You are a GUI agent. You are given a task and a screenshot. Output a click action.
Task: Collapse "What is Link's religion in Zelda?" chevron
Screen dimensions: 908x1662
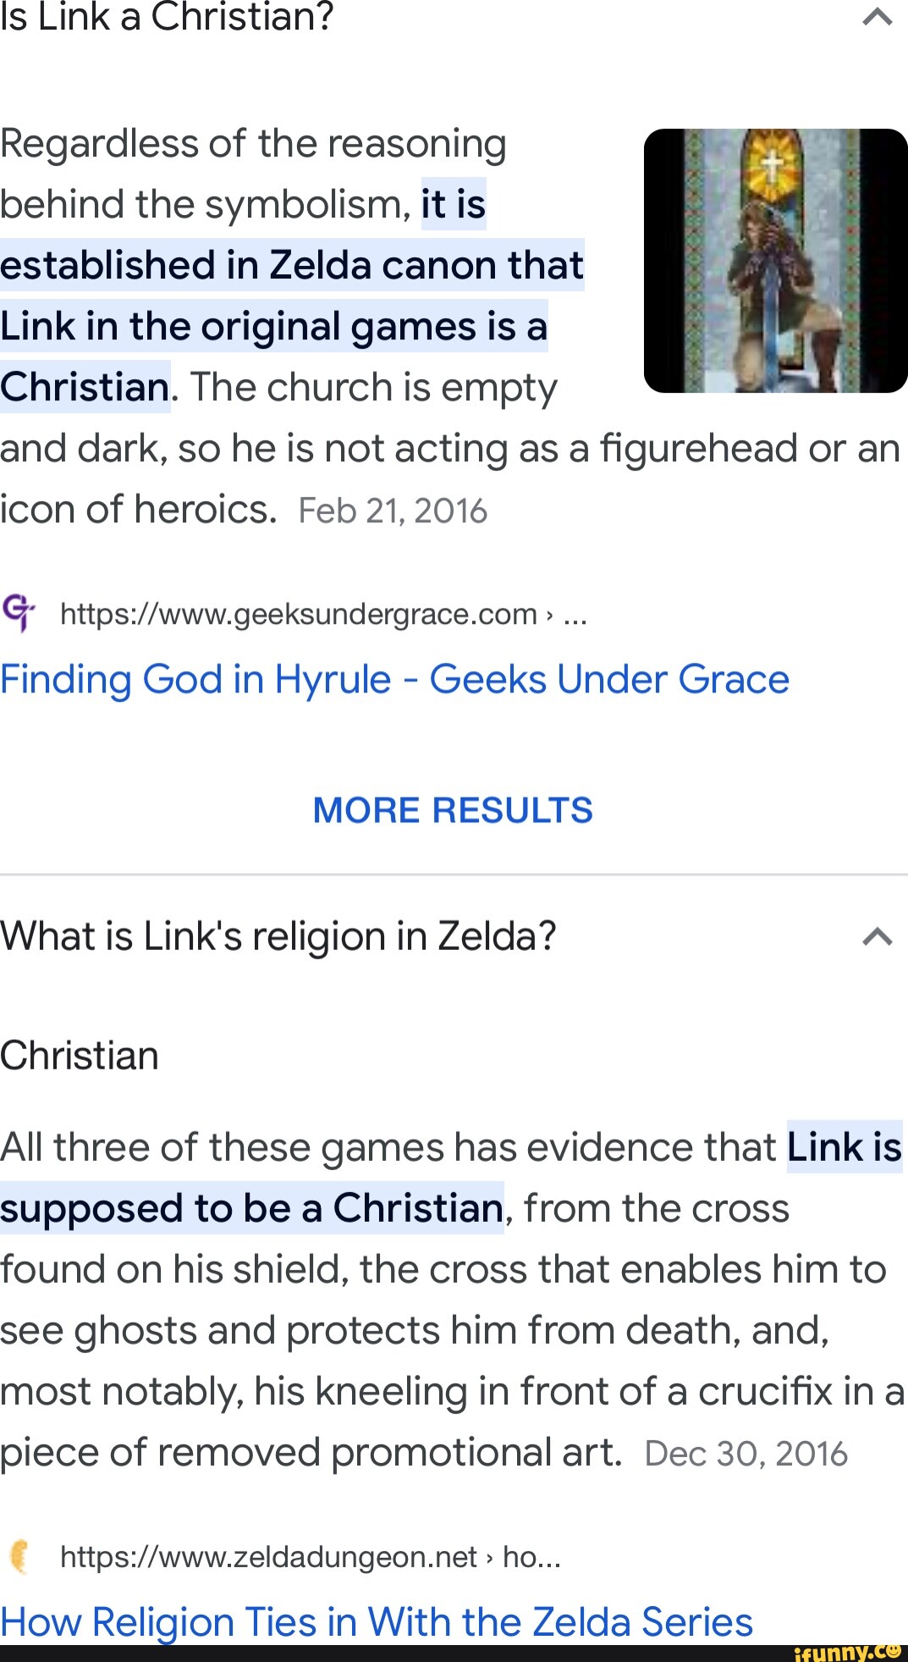point(877,936)
